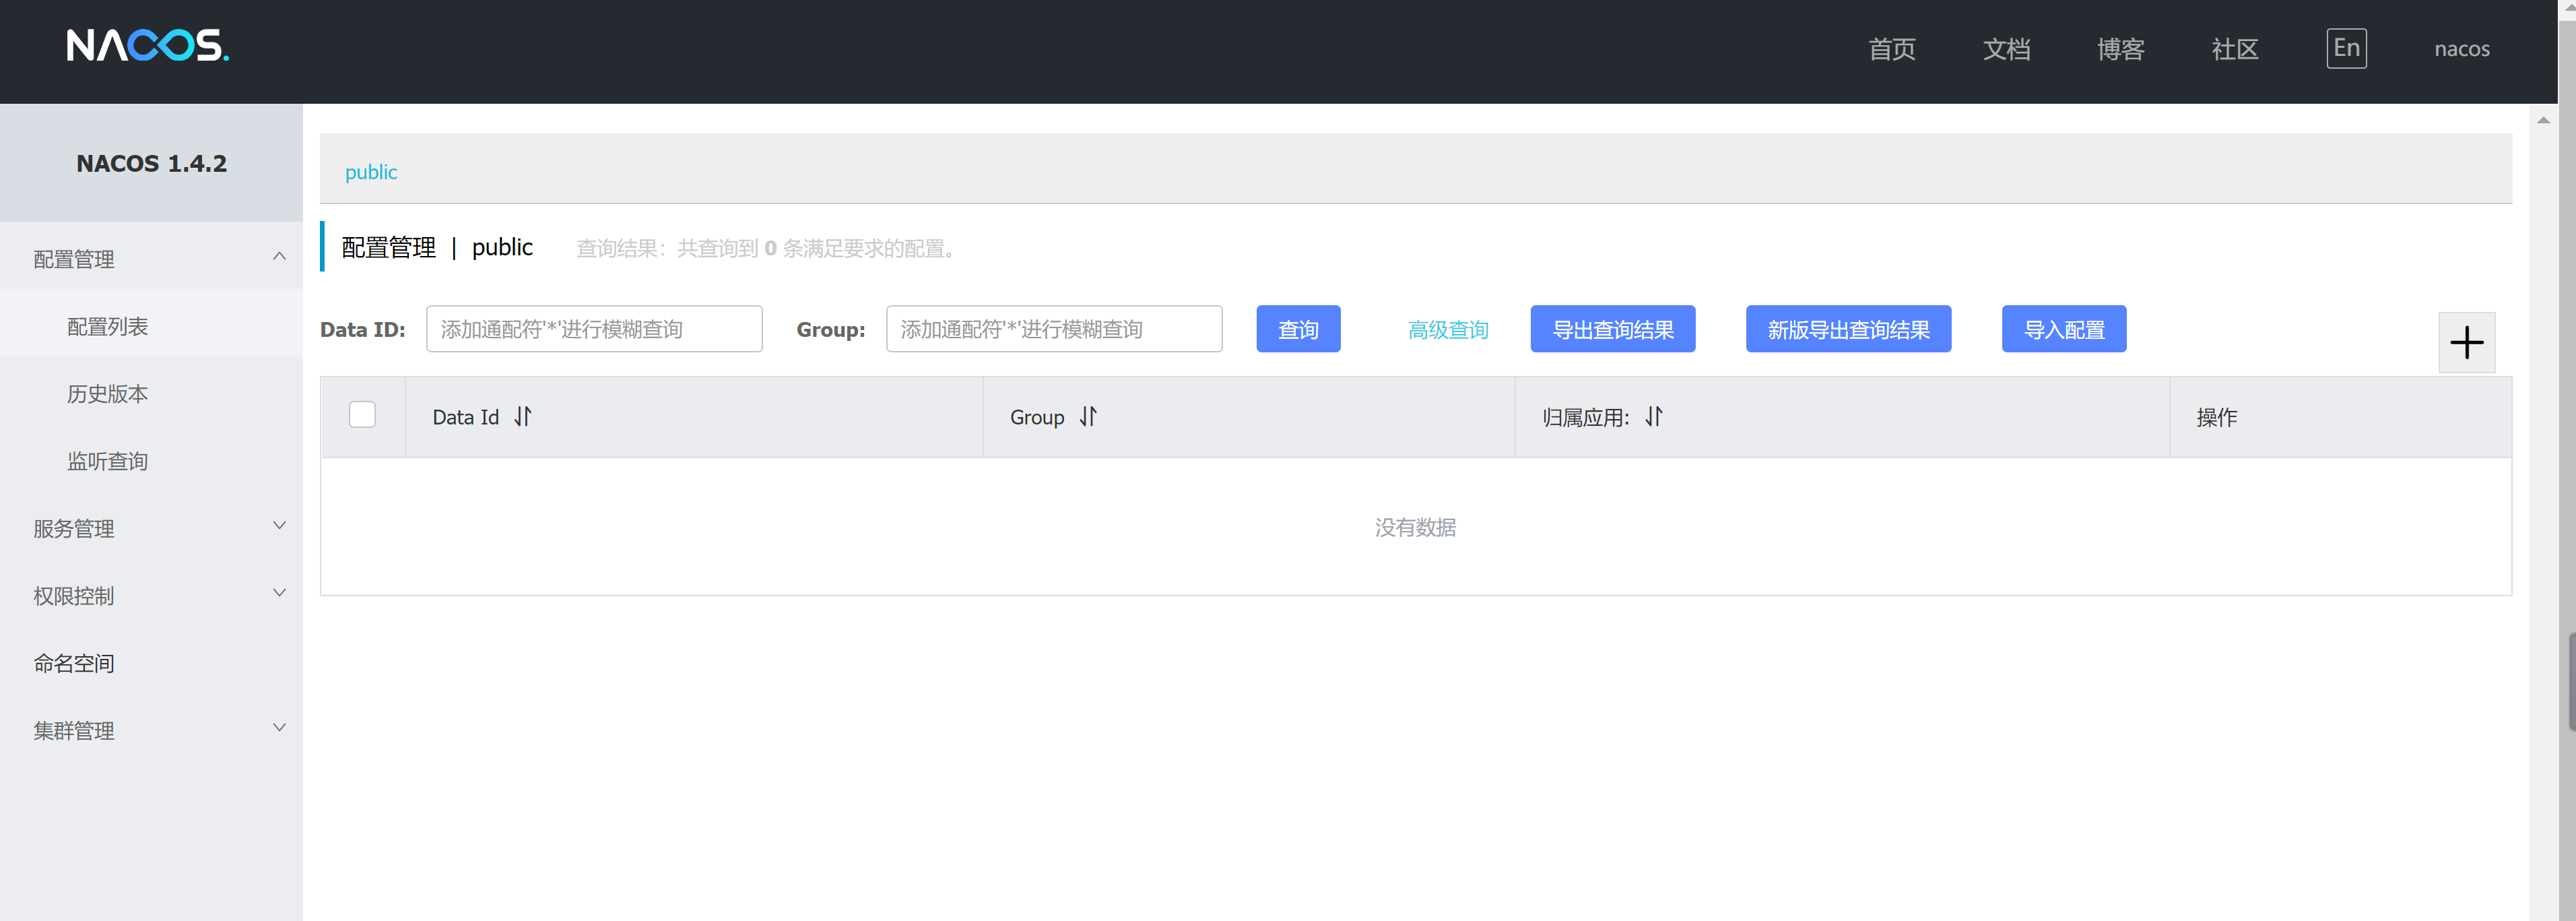2576x921 pixels.
Task: Click the 查询 search button
Action: [x=1298, y=328]
